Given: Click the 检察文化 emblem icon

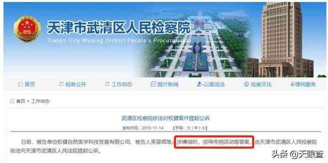Looking at the screenshot, I should click(x=247, y=84).
